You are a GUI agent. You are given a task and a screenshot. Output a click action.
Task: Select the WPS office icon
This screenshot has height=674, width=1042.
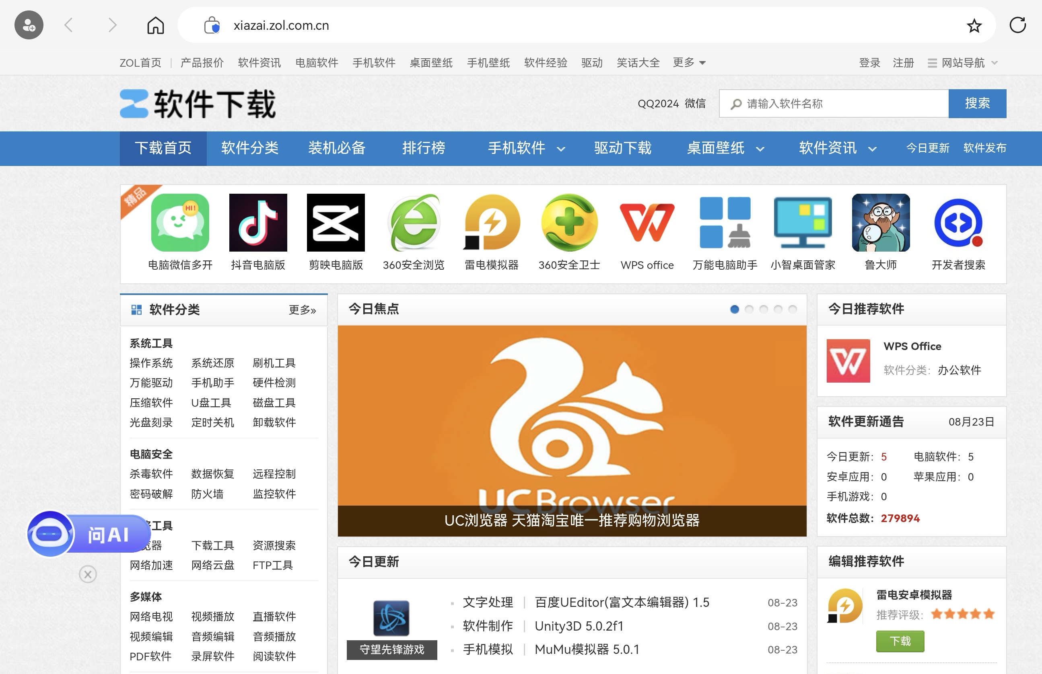coord(647,223)
